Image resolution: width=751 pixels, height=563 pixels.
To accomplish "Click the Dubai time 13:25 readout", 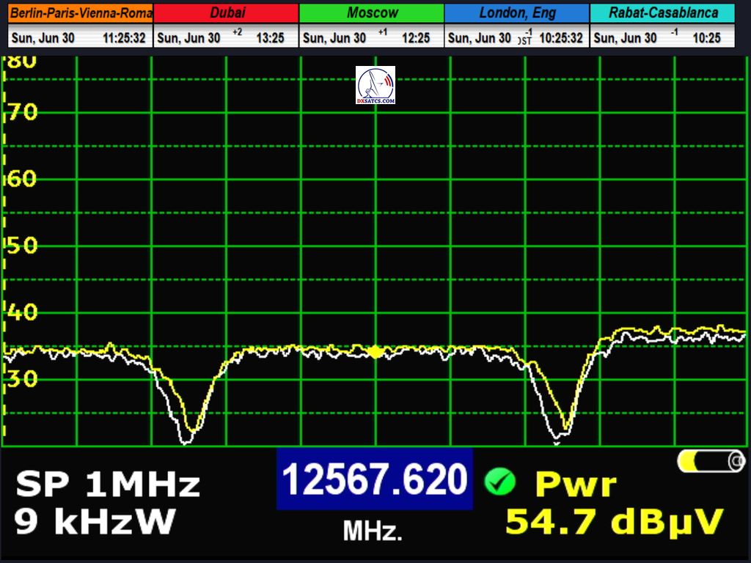I will 270,38.
